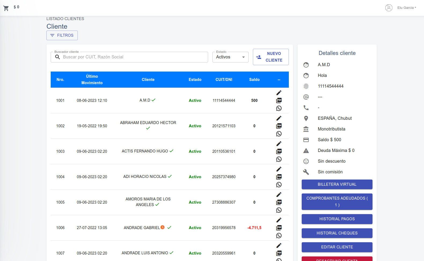Expand the Estado Activos dropdown

click(230, 57)
